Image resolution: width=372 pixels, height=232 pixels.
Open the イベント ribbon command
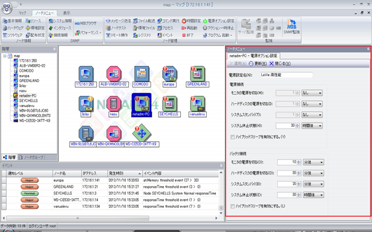(165, 35)
